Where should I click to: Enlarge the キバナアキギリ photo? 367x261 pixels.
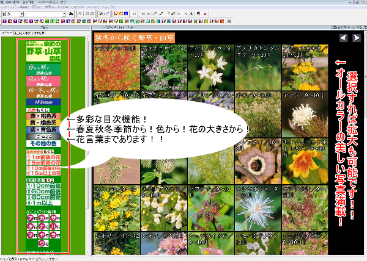point(164,209)
